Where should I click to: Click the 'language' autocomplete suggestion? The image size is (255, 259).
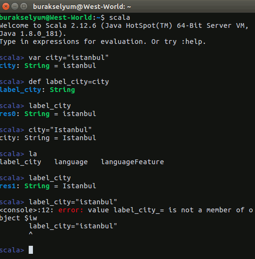tap(71, 162)
